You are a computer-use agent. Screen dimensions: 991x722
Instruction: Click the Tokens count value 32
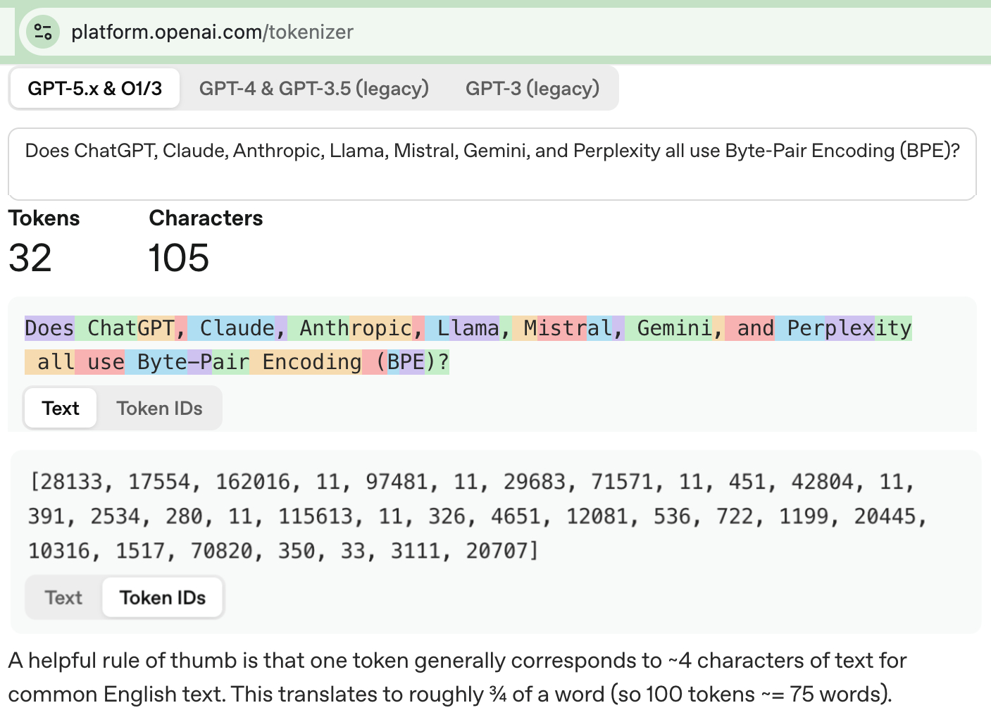point(30,258)
